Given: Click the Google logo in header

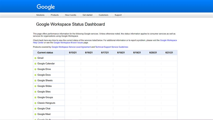Looking at the screenshot, I should coord(46,7).
